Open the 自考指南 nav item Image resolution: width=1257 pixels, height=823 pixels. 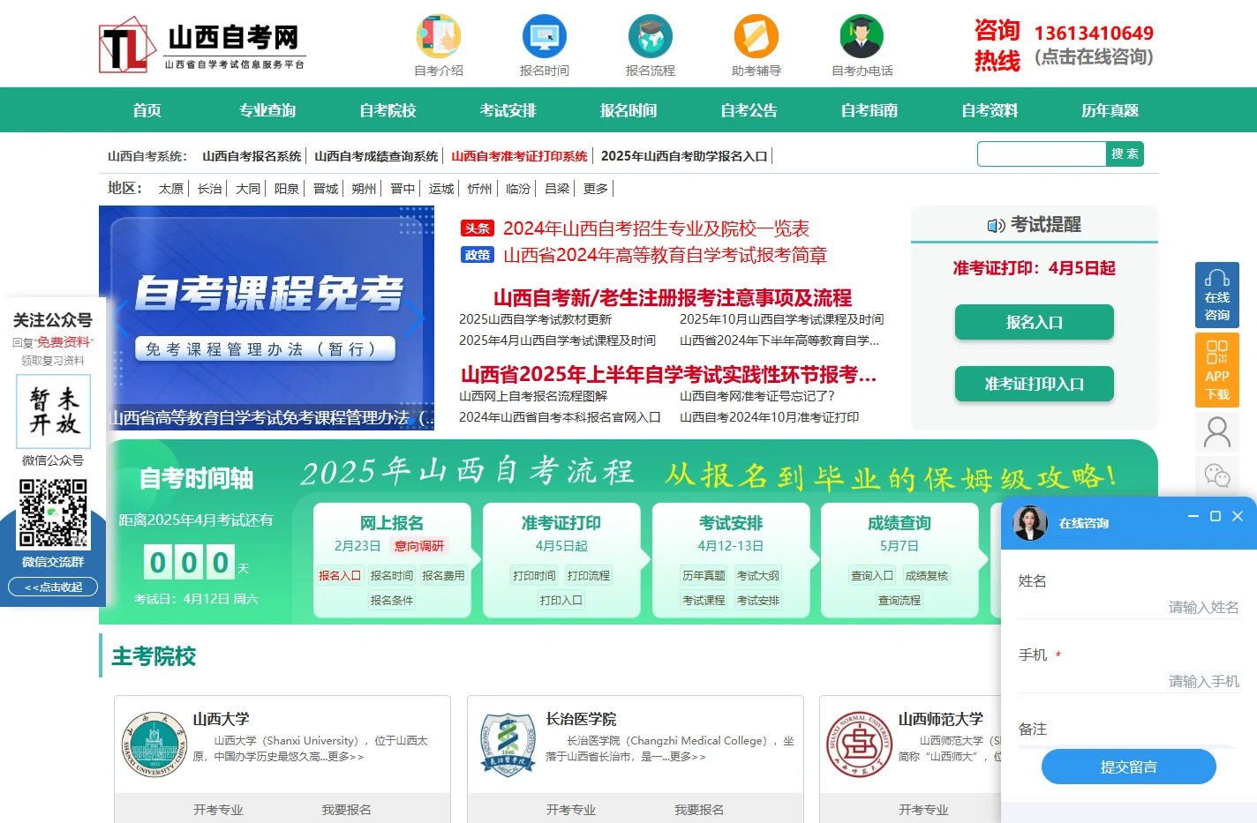869,110
